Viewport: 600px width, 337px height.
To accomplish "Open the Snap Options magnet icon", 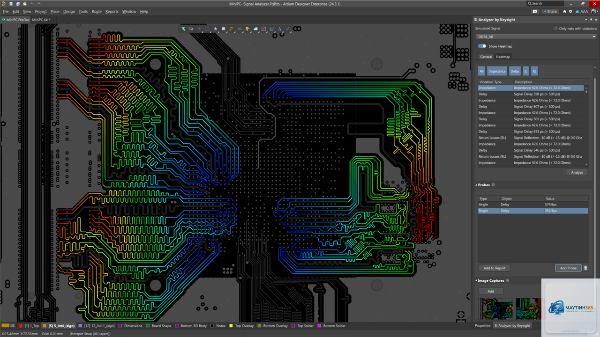I will [191, 29].
